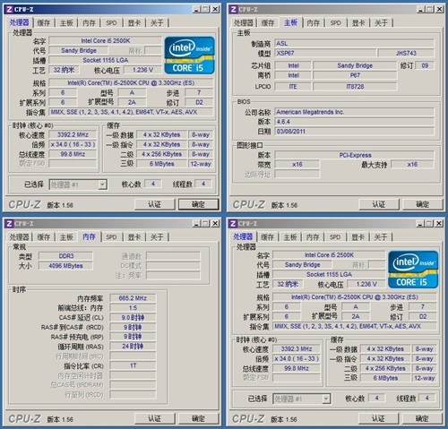Screen dimensions: 448x429
Task: Open SPD tab in the mainboard window
Action: click(x=335, y=22)
